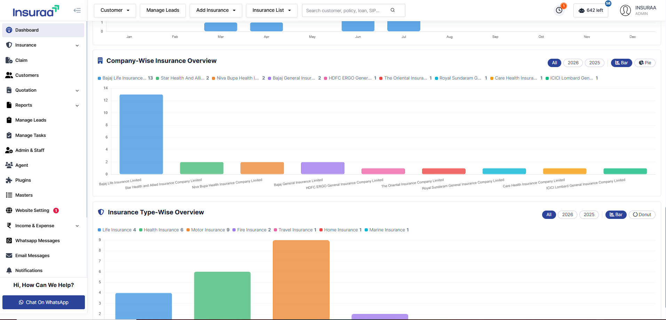Open the Add Insurance dropdown
Image resolution: width=666 pixels, height=320 pixels.
(x=216, y=10)
